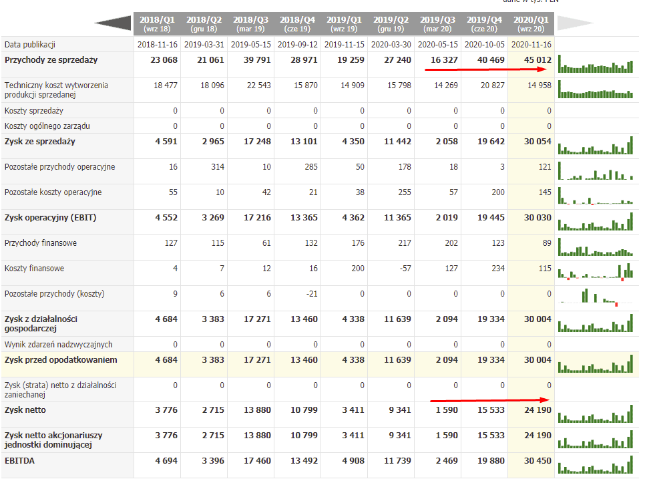The image size is (645, 485).
Task: Open the Przychody ze sprzedaży sparkline chart
Action: pyautogui.click(x=596, y=65)
